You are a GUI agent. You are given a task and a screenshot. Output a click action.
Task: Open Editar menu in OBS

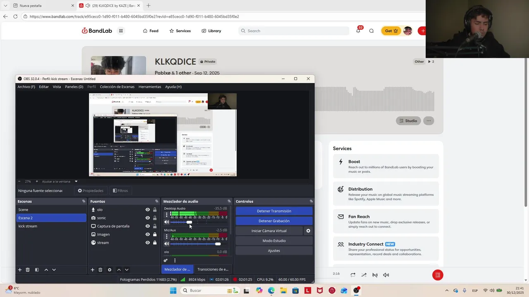click(x=44, y=87)
